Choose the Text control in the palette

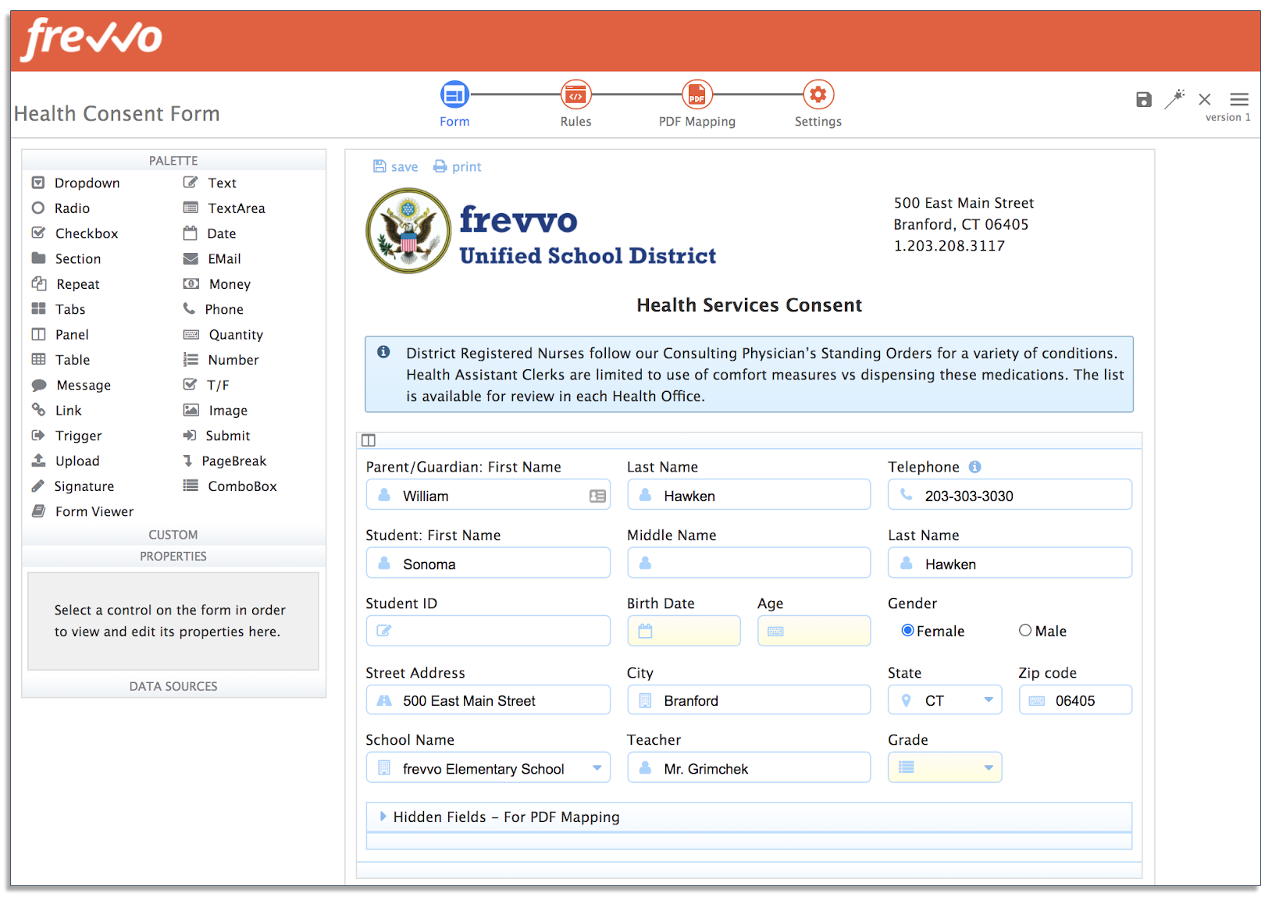[x=209, y=183]
